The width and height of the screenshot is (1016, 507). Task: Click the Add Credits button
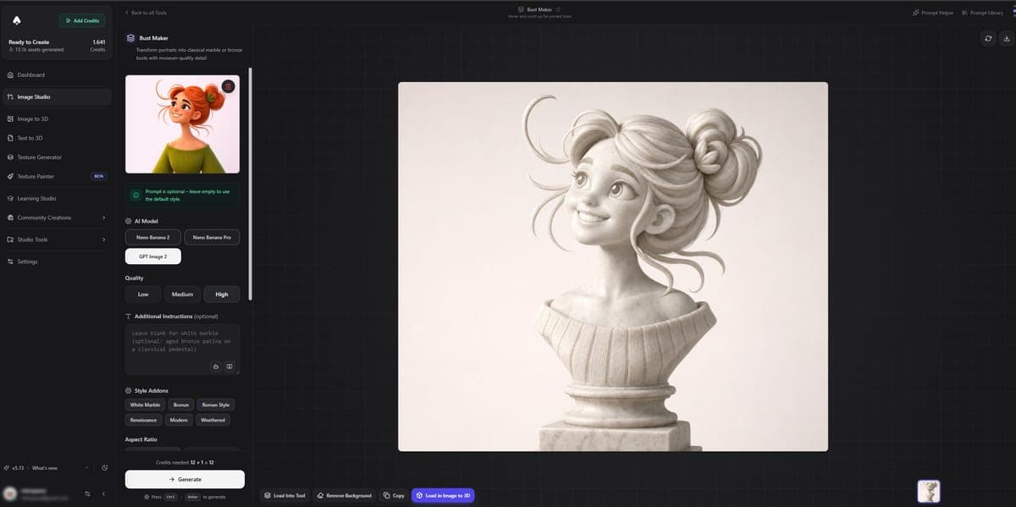click(x=82, y=20)
